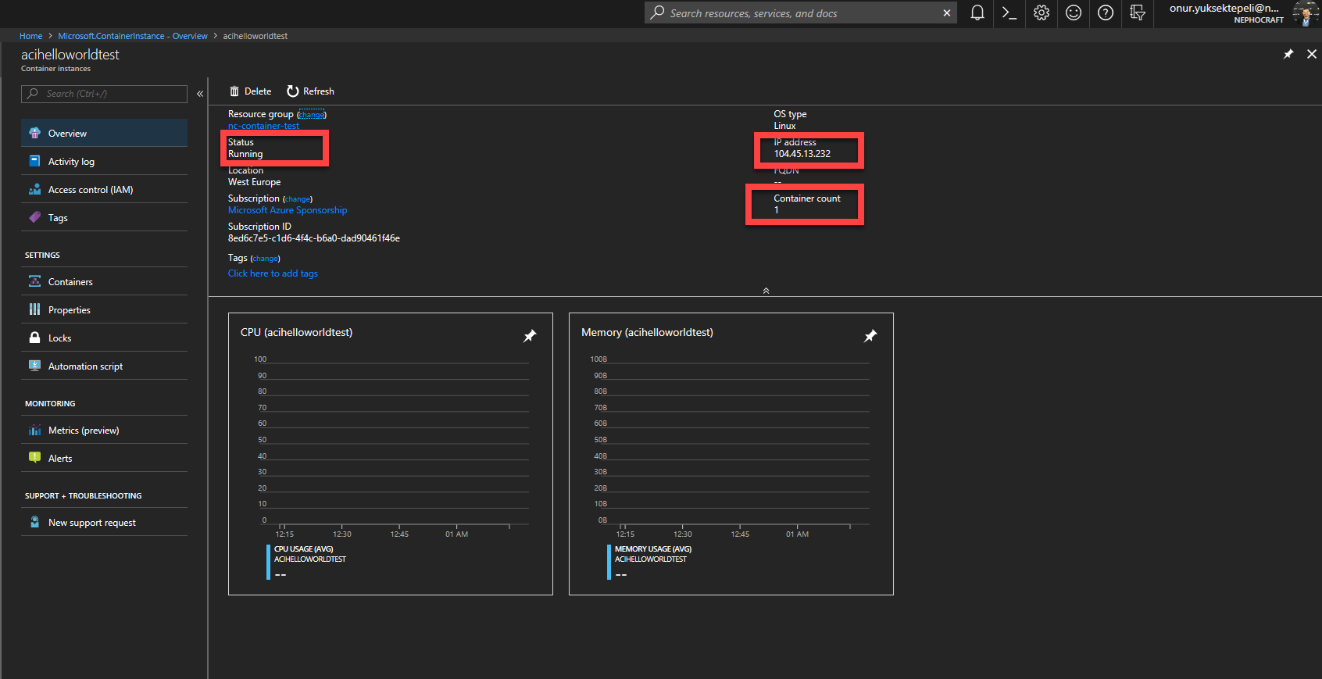
Task: Click the Delete trash icon
Action: (x=234, y=91)
